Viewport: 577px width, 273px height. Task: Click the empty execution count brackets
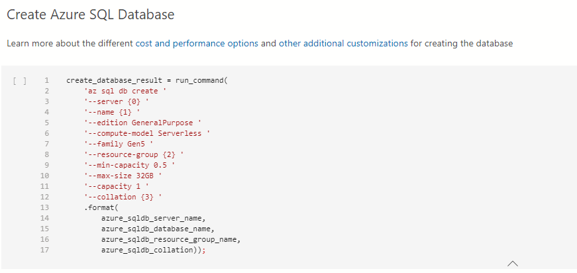click(19, 81)
